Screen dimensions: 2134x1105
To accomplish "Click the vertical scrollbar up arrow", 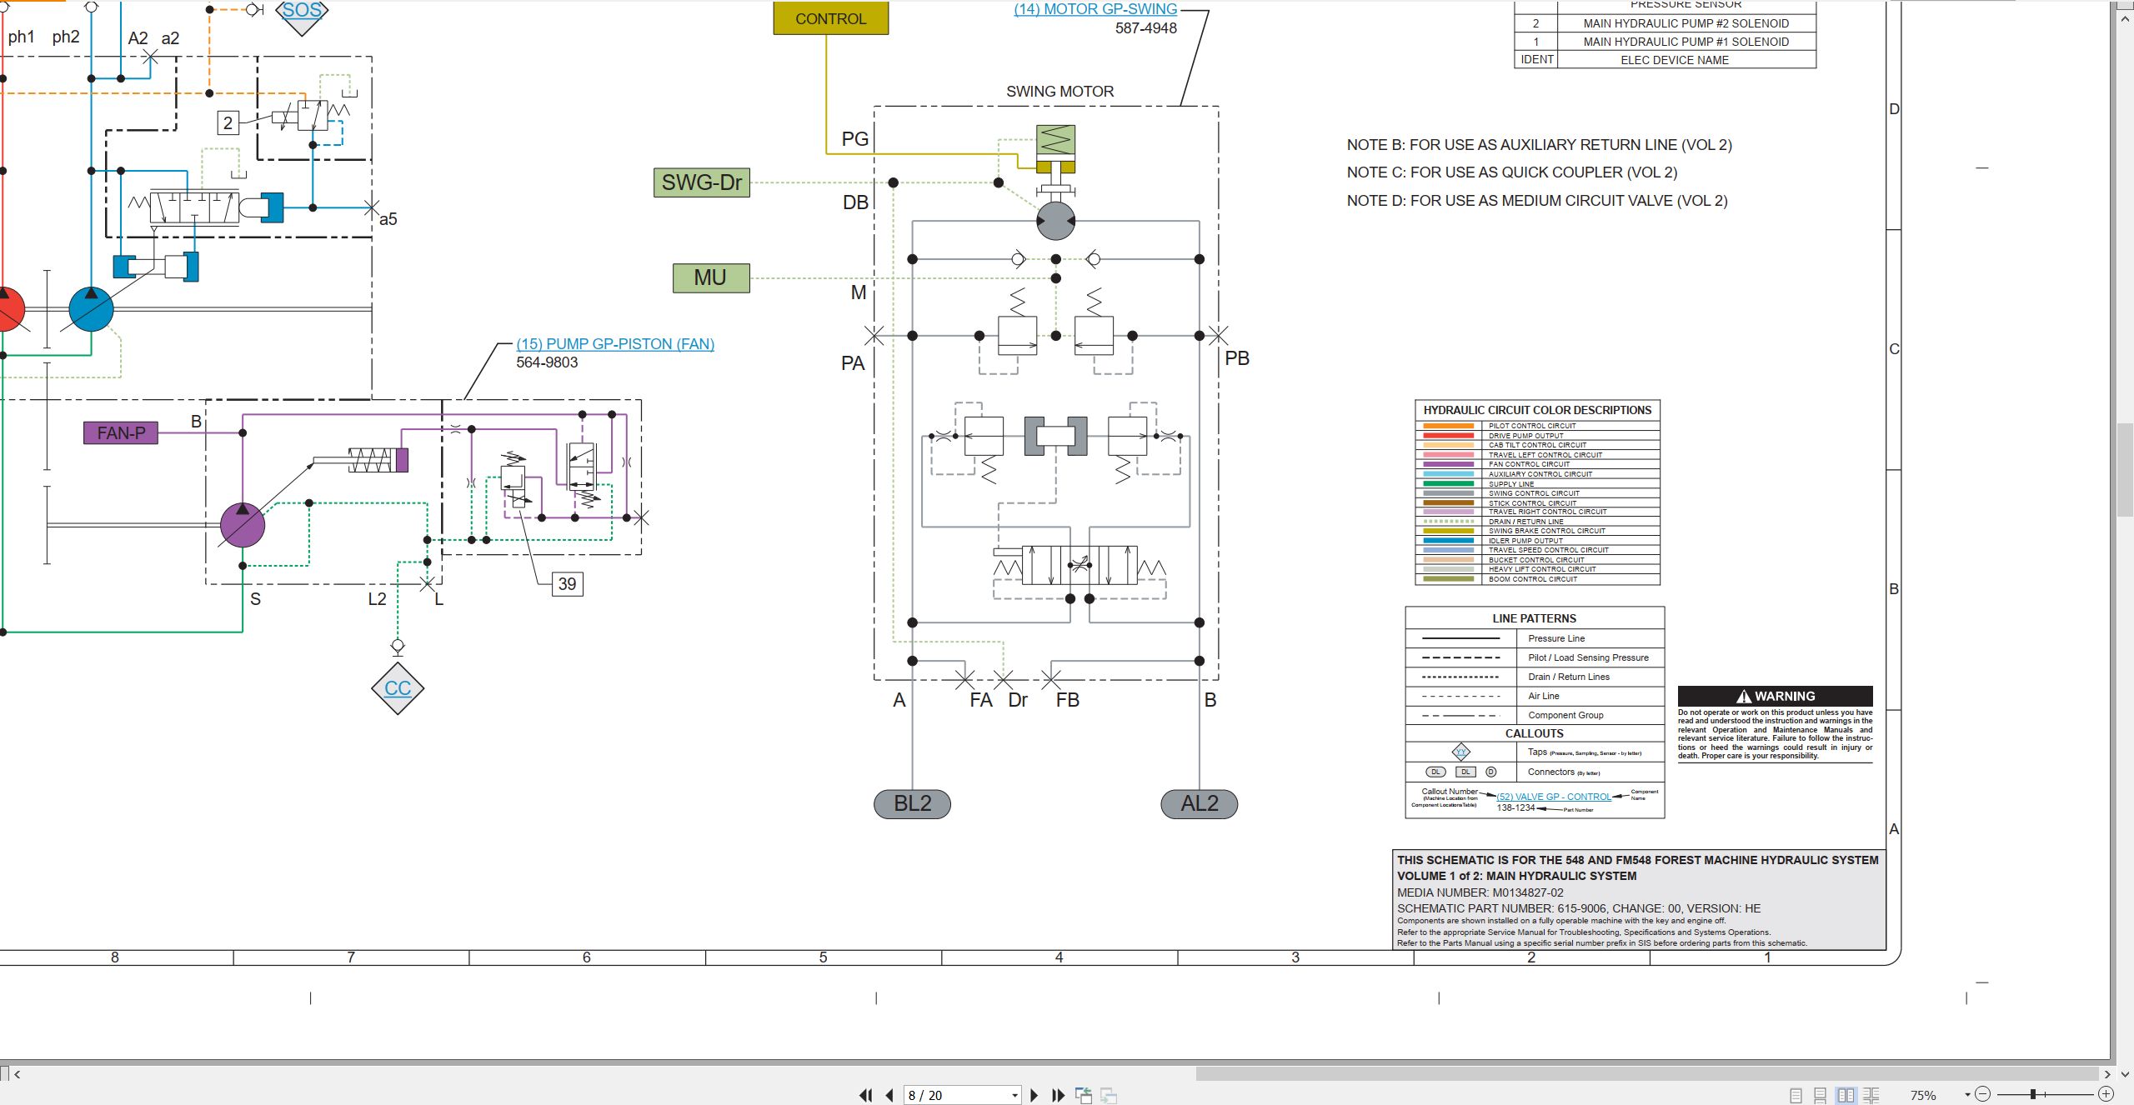I will point(2125,17).
